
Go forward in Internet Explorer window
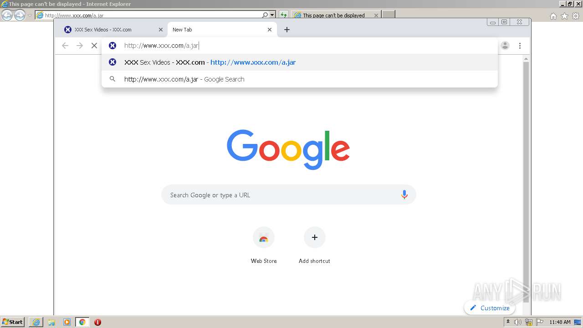tap(20, 15)
